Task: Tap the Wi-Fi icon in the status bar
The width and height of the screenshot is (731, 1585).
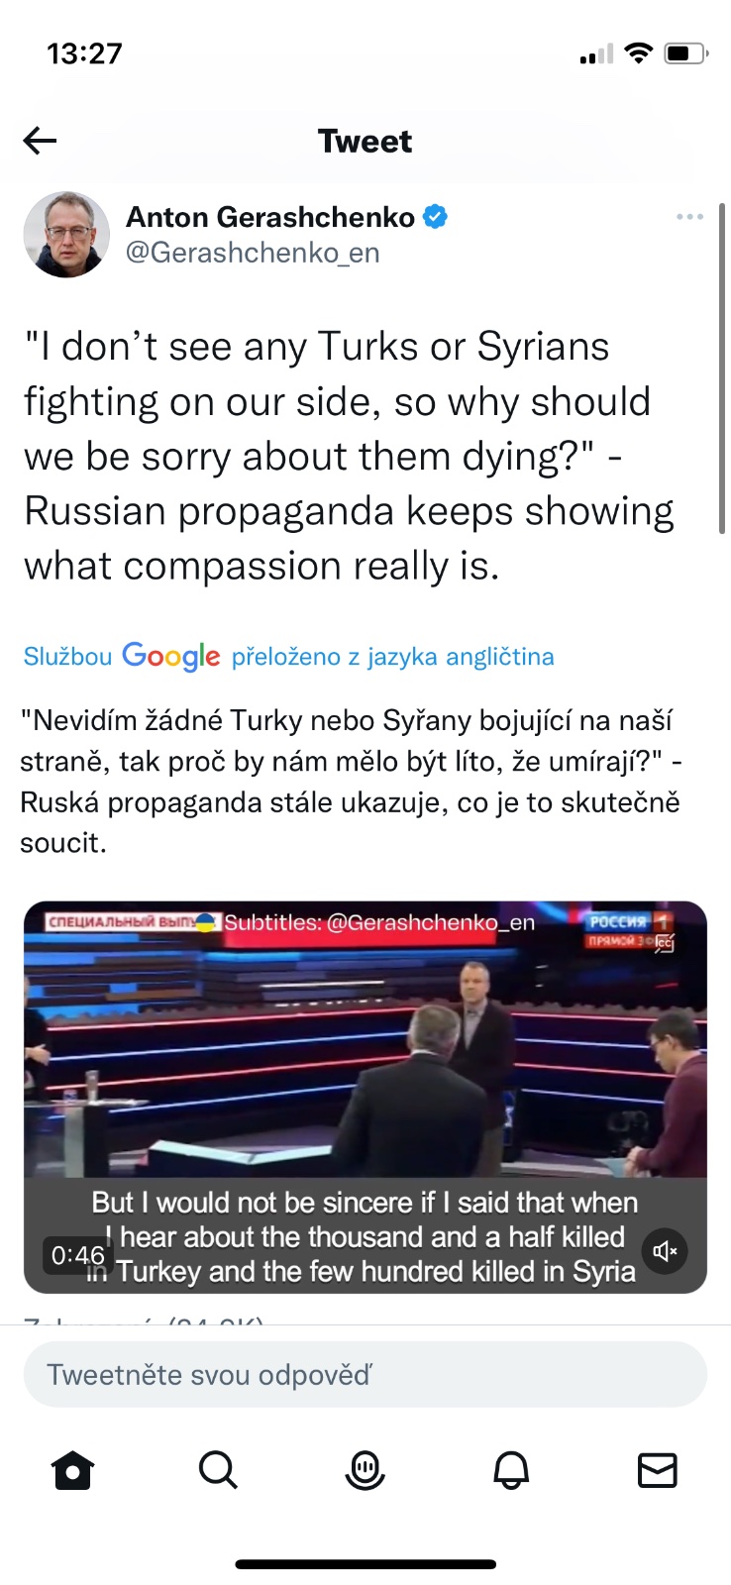Action: coord(640,53)
